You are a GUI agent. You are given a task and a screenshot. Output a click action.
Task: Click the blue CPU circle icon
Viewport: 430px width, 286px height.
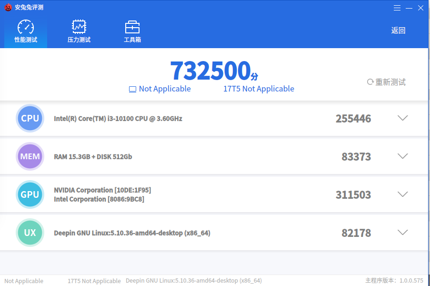30,118
